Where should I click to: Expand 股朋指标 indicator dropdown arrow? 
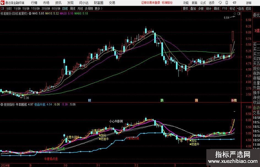[2, 104]
